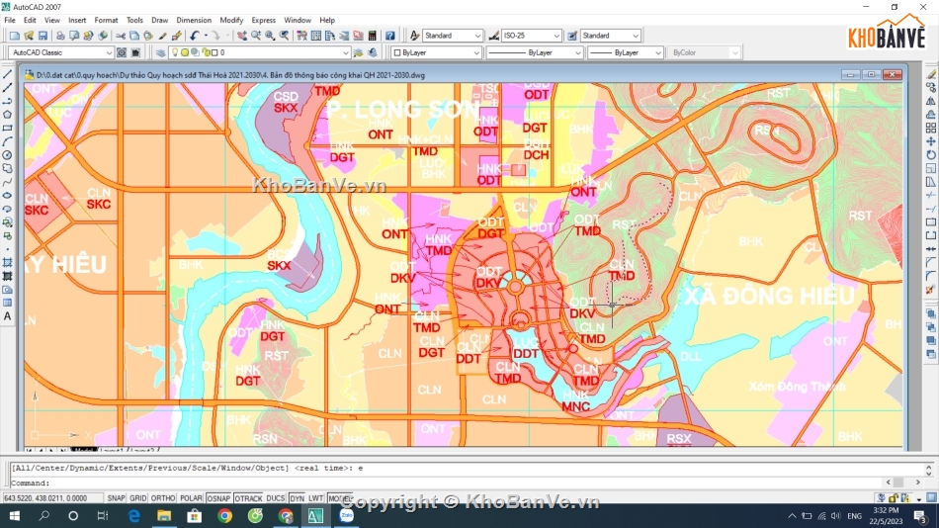
Task: Click the Match Properties brush icon
Action: point(163,36)
